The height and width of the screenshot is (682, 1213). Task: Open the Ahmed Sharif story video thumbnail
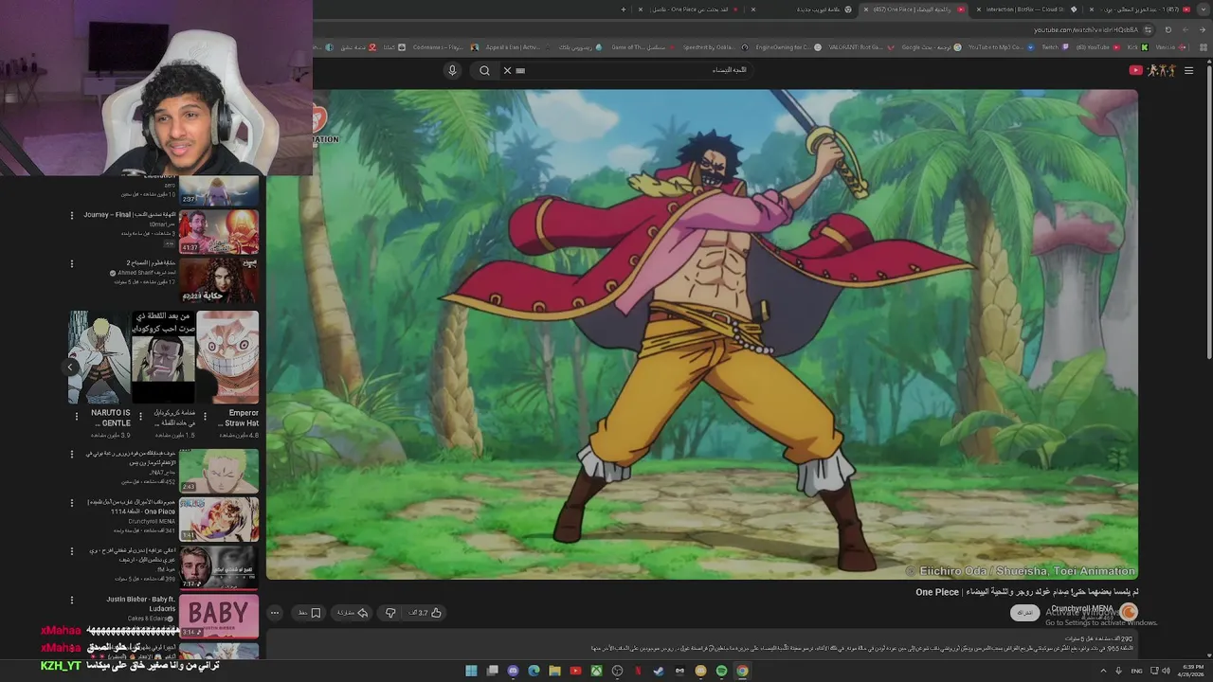coord(219,279)
